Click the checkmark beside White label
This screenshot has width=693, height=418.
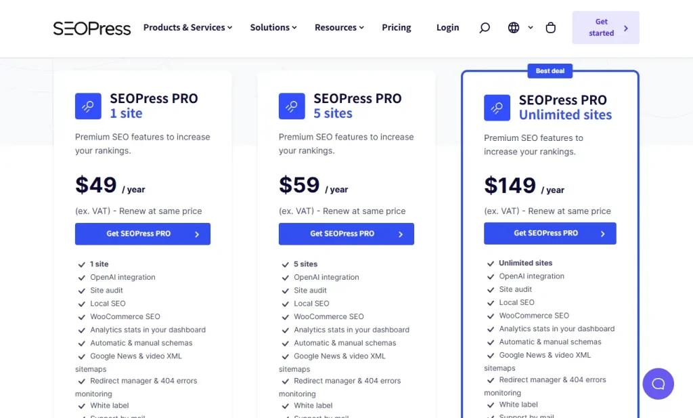(81, 405)
